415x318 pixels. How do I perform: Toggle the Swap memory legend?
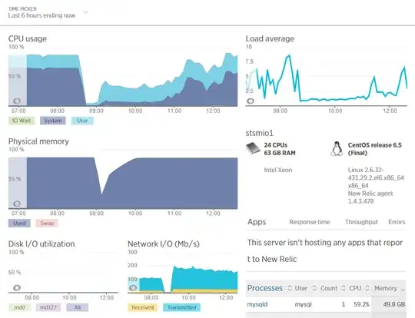click(x=47, y=223)
